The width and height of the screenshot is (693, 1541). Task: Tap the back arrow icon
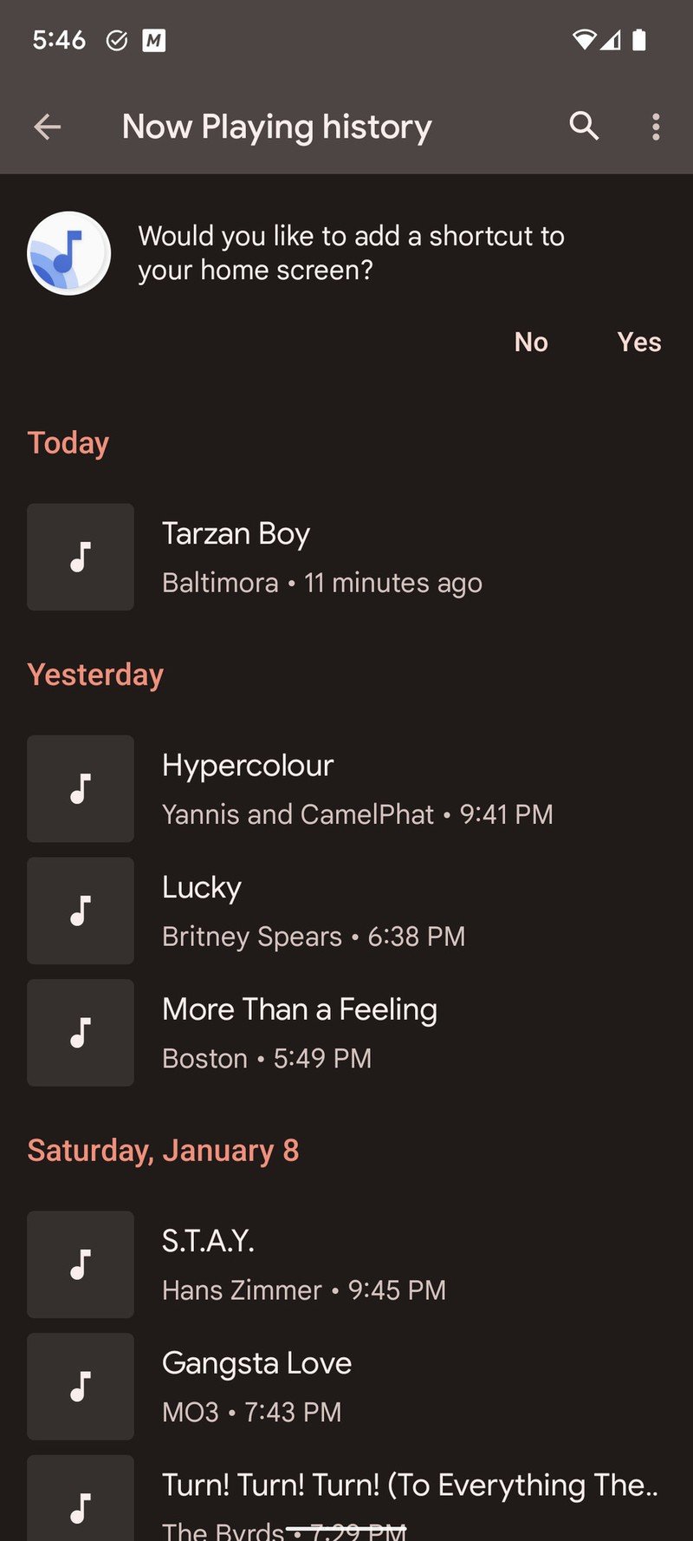[48, 127]
